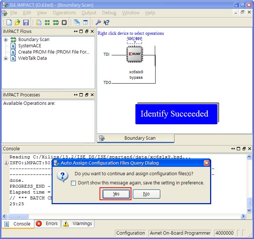Click the copy/paste documents toolbar icon
Screen dimensions: 254x239
(39, 22)
